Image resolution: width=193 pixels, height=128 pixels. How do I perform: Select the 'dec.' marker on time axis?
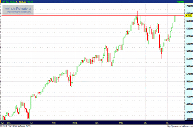click(x=9, y=123)
